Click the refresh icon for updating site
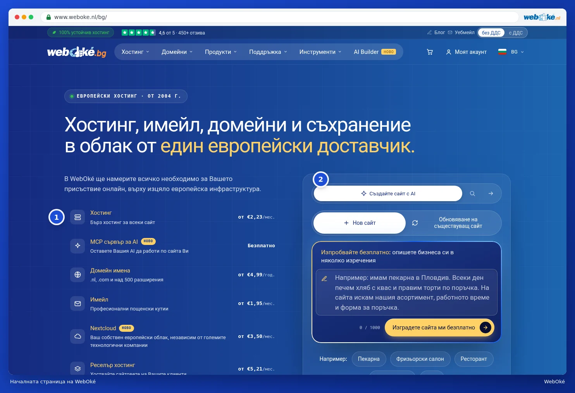 [415, 223]
